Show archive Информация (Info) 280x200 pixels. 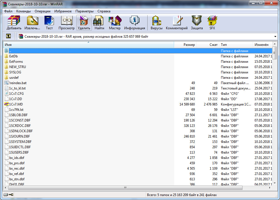[x=135, y=23]
